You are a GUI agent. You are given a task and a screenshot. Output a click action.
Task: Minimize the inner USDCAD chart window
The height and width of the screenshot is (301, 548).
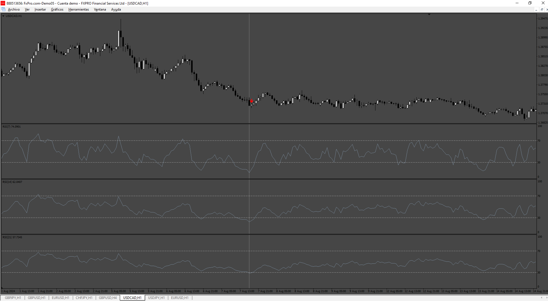pos(536,9)
